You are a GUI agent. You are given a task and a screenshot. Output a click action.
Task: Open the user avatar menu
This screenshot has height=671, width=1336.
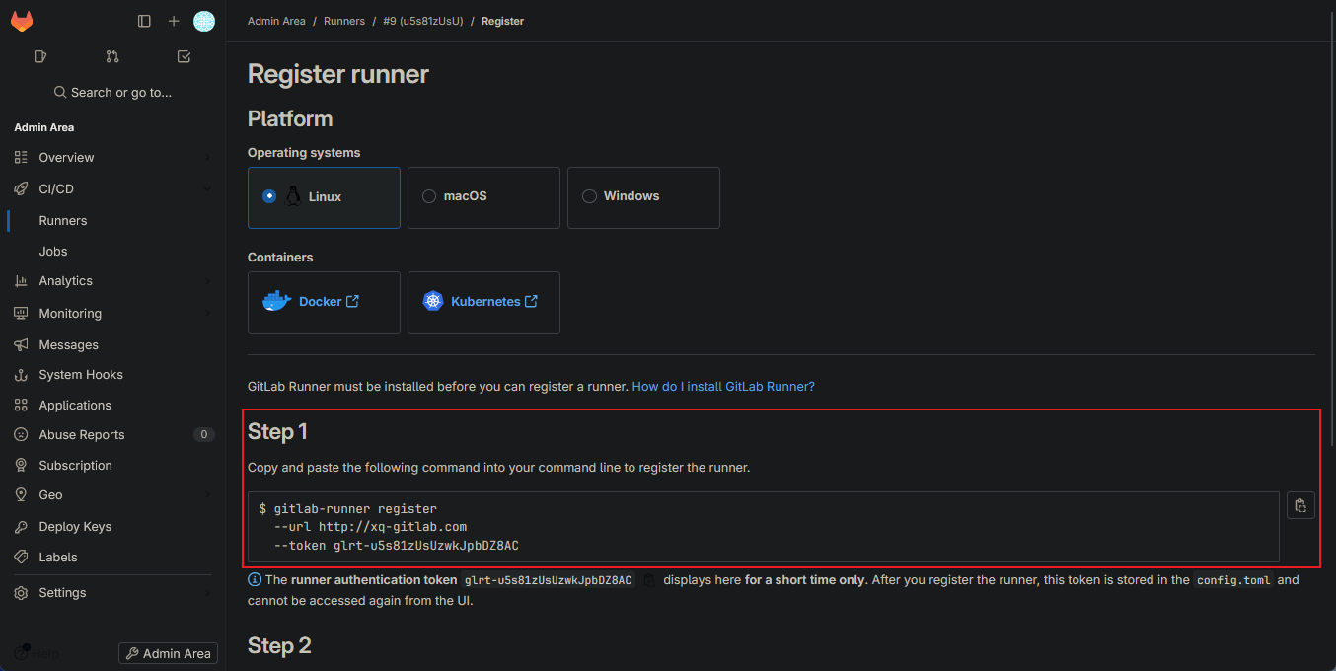click(204, 21)
